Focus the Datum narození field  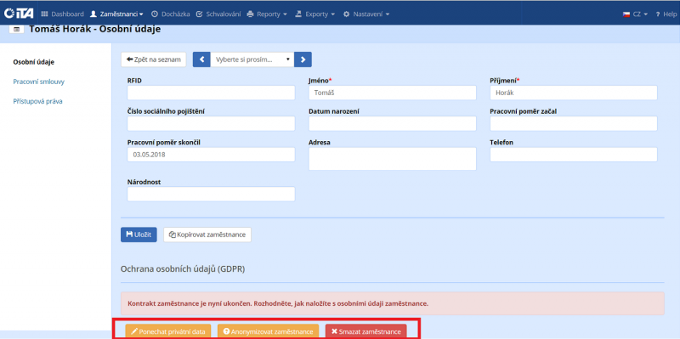click(x=393, y=123)
